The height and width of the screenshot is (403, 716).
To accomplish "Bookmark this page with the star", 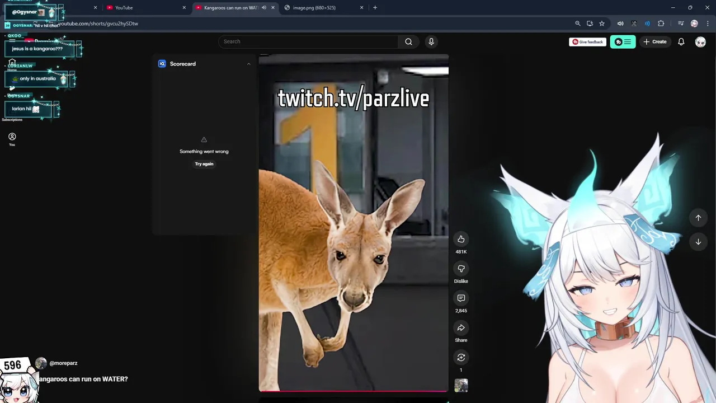I will (x=602, y=24).
